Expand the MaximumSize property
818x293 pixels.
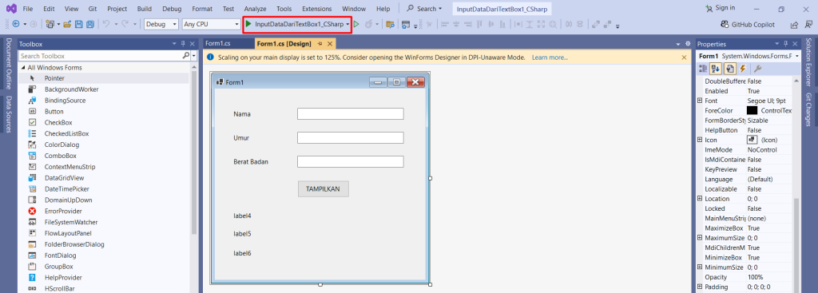(x=700, y=238)
